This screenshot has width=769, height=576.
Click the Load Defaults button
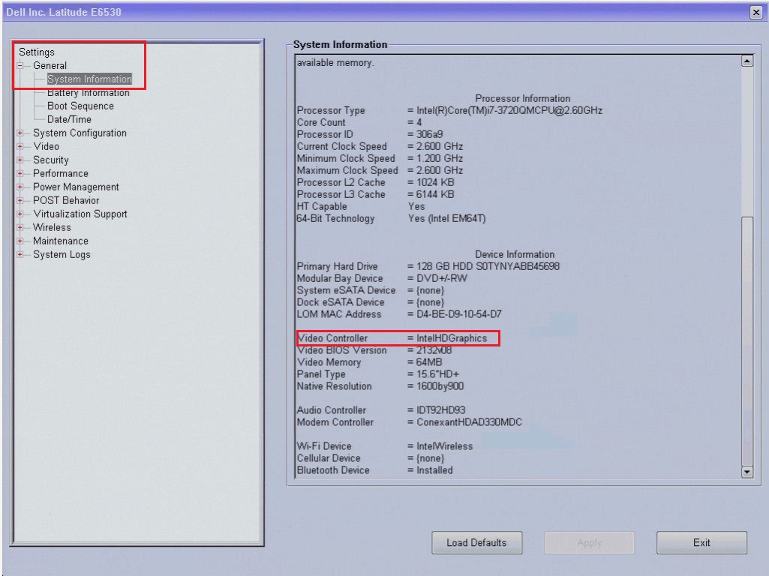pyautogui.click(x=477, y=542)
